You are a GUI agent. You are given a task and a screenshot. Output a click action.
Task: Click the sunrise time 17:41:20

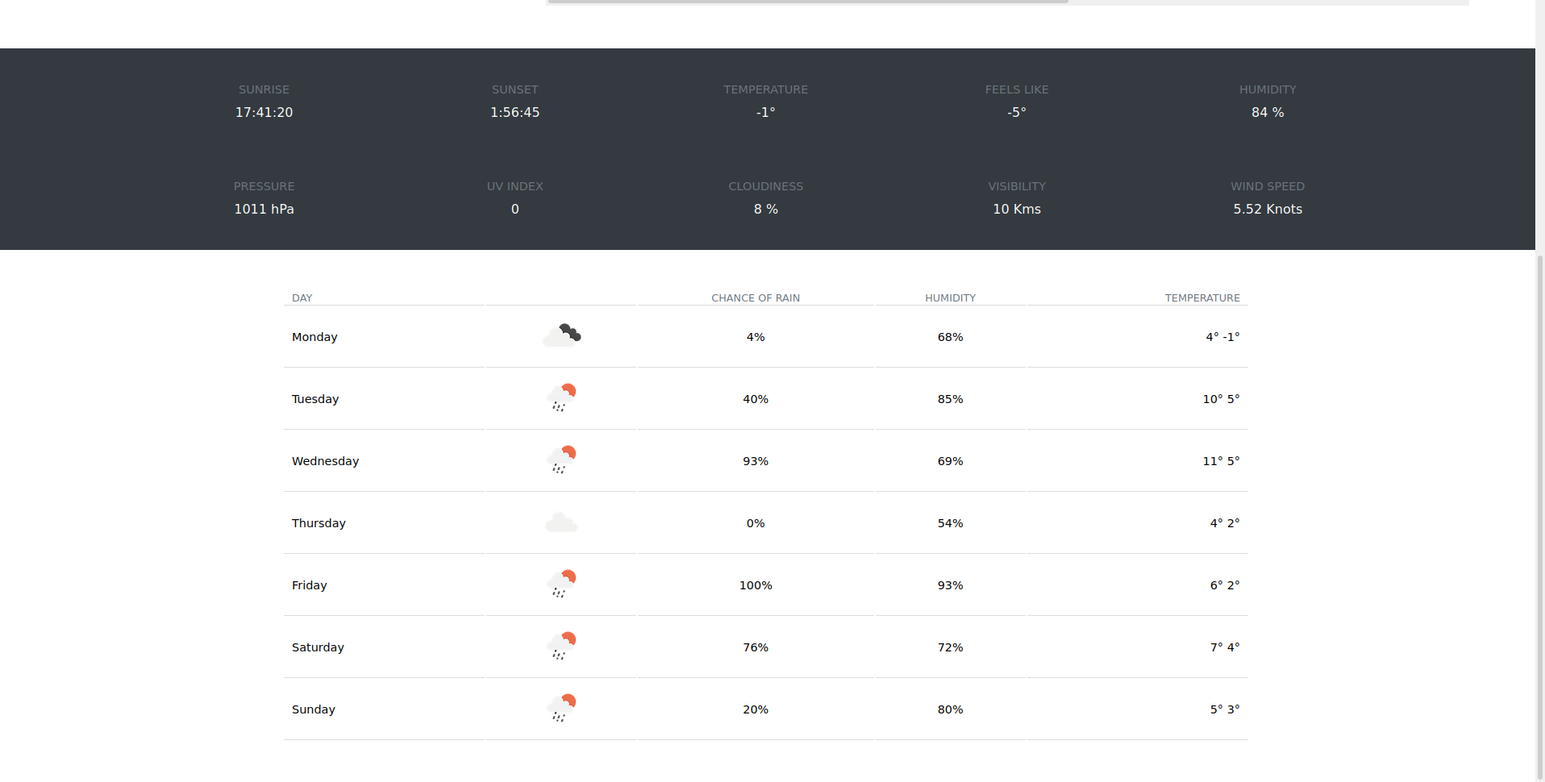[x=264, y=113]
